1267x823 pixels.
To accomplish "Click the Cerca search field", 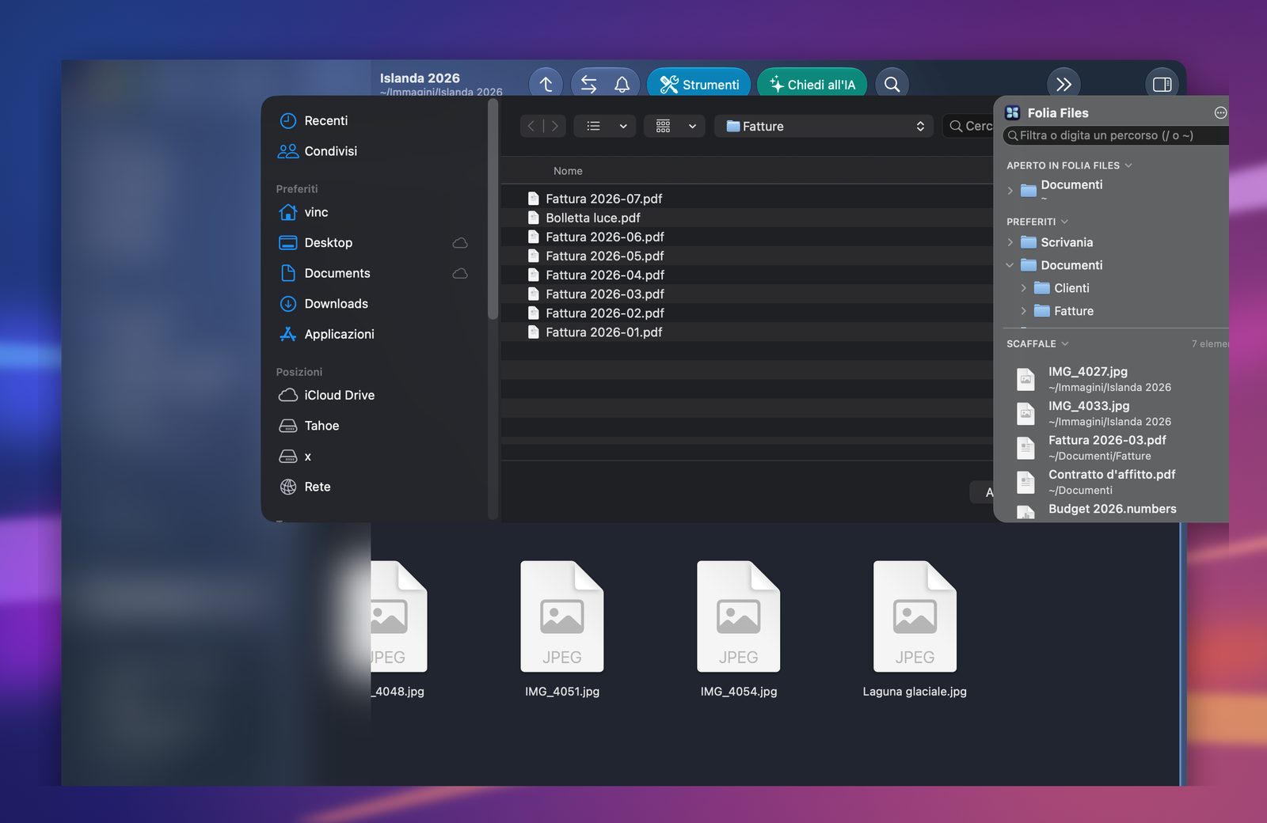I will click(x=969, y=126).
